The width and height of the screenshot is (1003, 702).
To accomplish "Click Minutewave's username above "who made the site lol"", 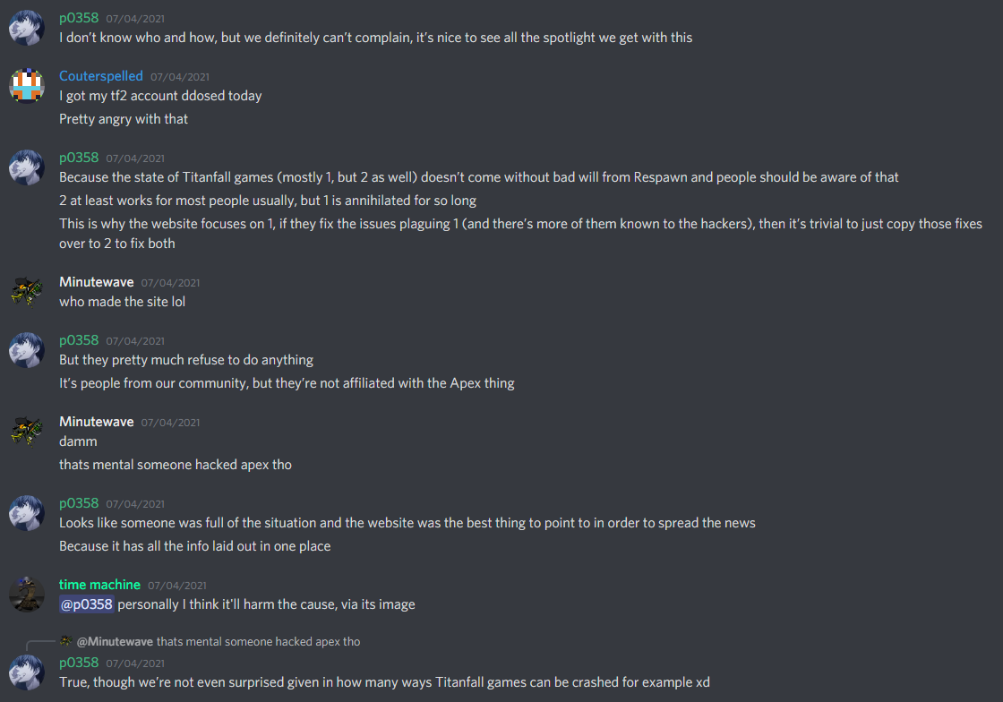I will coord(97,282).
